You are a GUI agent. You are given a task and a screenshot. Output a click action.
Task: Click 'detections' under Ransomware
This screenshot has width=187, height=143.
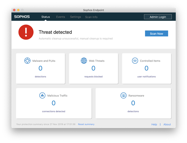[x=133, y=111]
